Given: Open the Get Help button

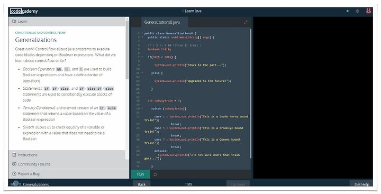Looking at the screenshot, I should coord(362,184).
